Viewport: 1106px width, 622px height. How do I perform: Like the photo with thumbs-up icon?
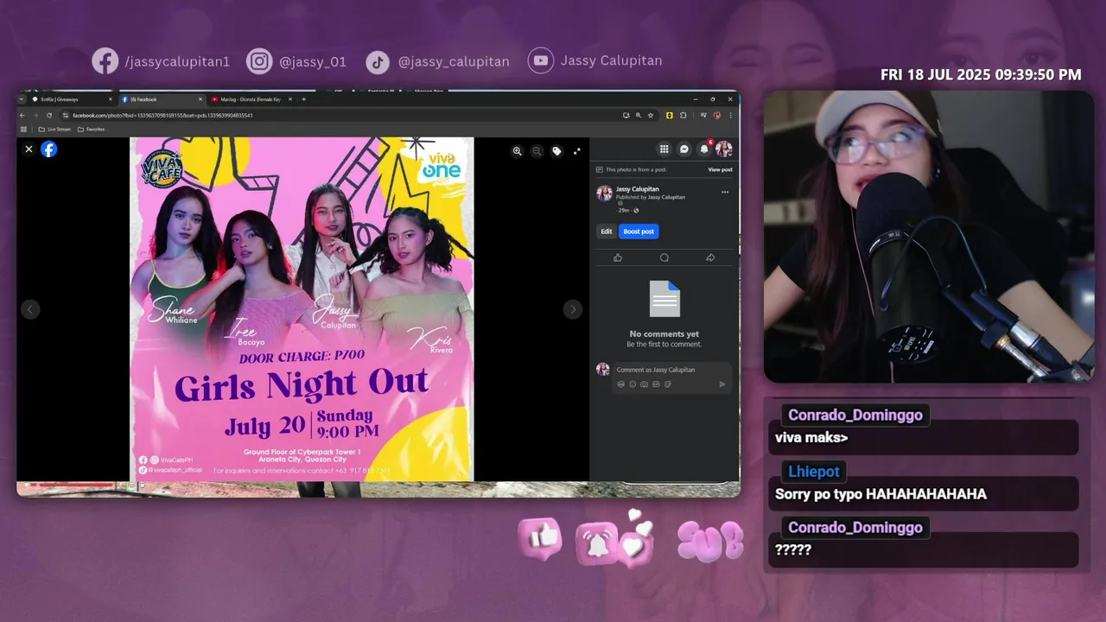[618, 257]
